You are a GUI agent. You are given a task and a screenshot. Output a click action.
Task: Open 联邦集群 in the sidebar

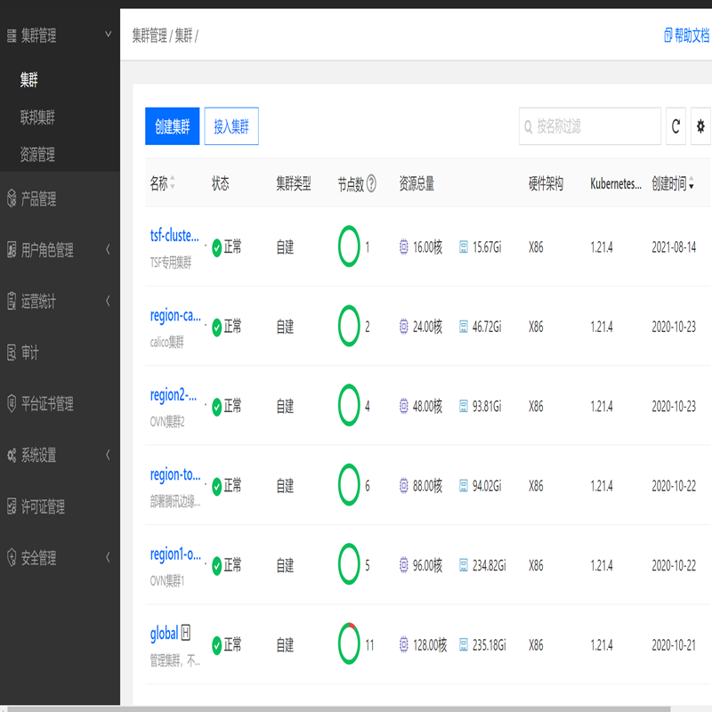click(x=37, y=117)
